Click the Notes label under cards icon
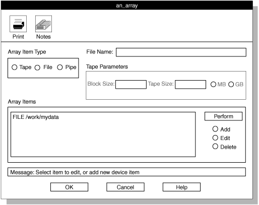The height and width of the screenshot is (205, 259). [43, 37]
